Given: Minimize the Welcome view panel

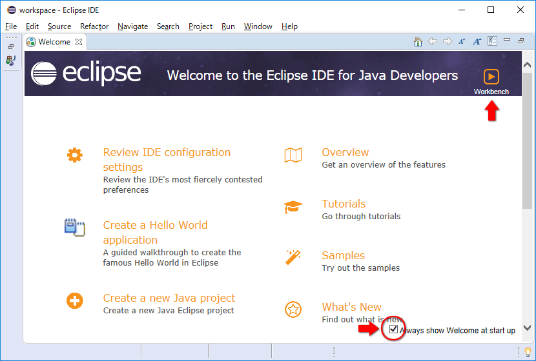Looking at the screenshot, I should [x=507, y=40].
